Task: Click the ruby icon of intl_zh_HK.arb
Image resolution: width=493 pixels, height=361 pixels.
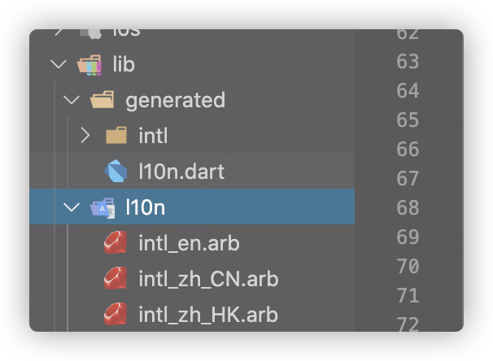Action: (116, 314)
